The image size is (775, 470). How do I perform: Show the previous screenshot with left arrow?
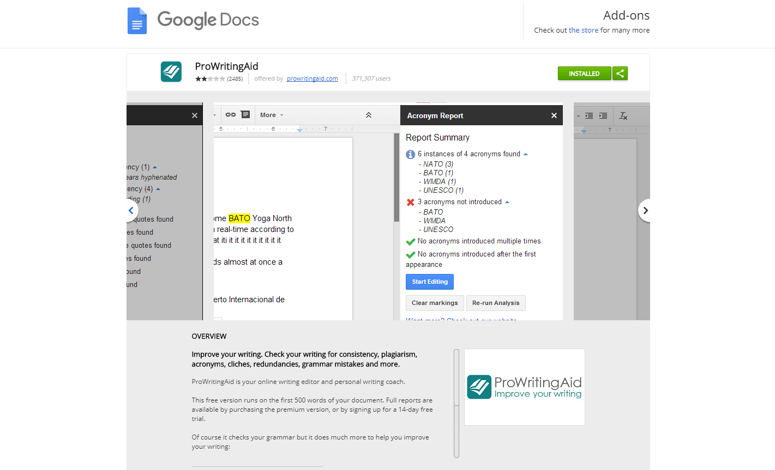[x=131, y=210]
